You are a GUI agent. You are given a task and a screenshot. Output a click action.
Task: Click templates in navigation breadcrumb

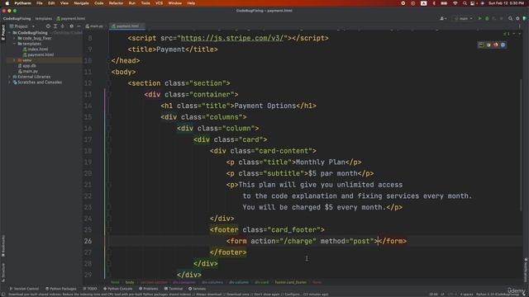click(x=44, y=18)
